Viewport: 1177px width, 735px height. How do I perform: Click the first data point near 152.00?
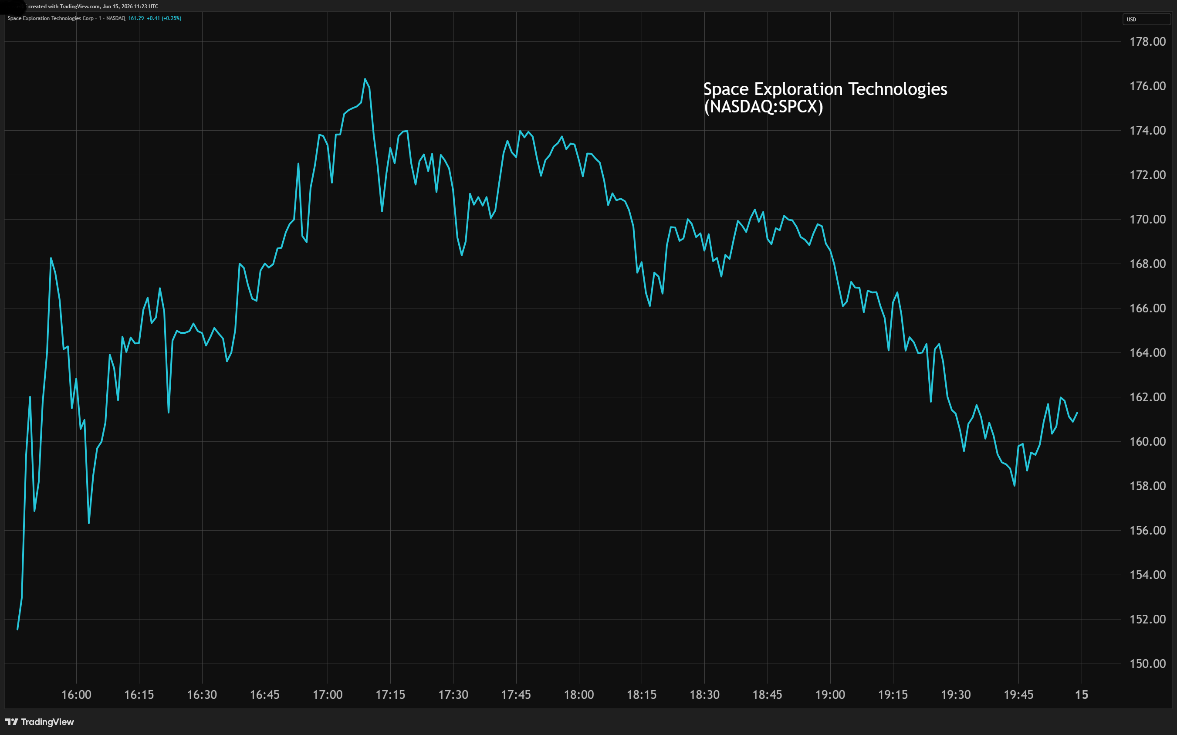(x=17, y=629)
